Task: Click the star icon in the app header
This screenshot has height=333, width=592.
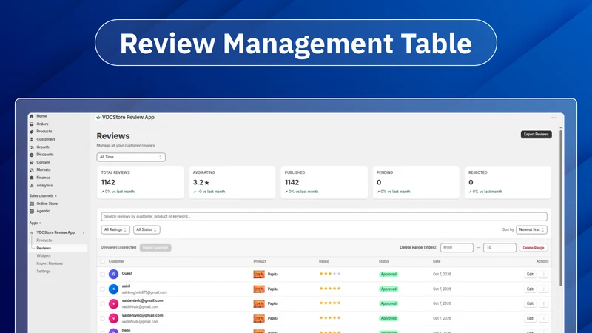Action: coord(98,118)
